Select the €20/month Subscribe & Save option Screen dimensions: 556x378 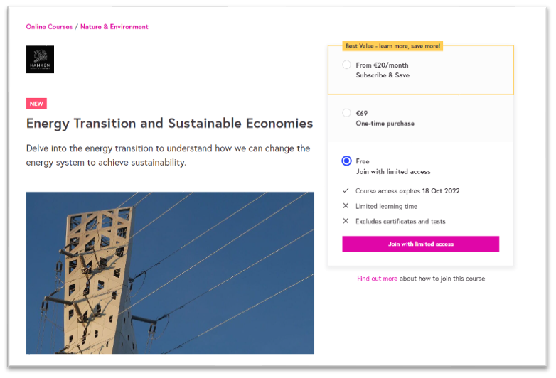[x=346, y=65]
